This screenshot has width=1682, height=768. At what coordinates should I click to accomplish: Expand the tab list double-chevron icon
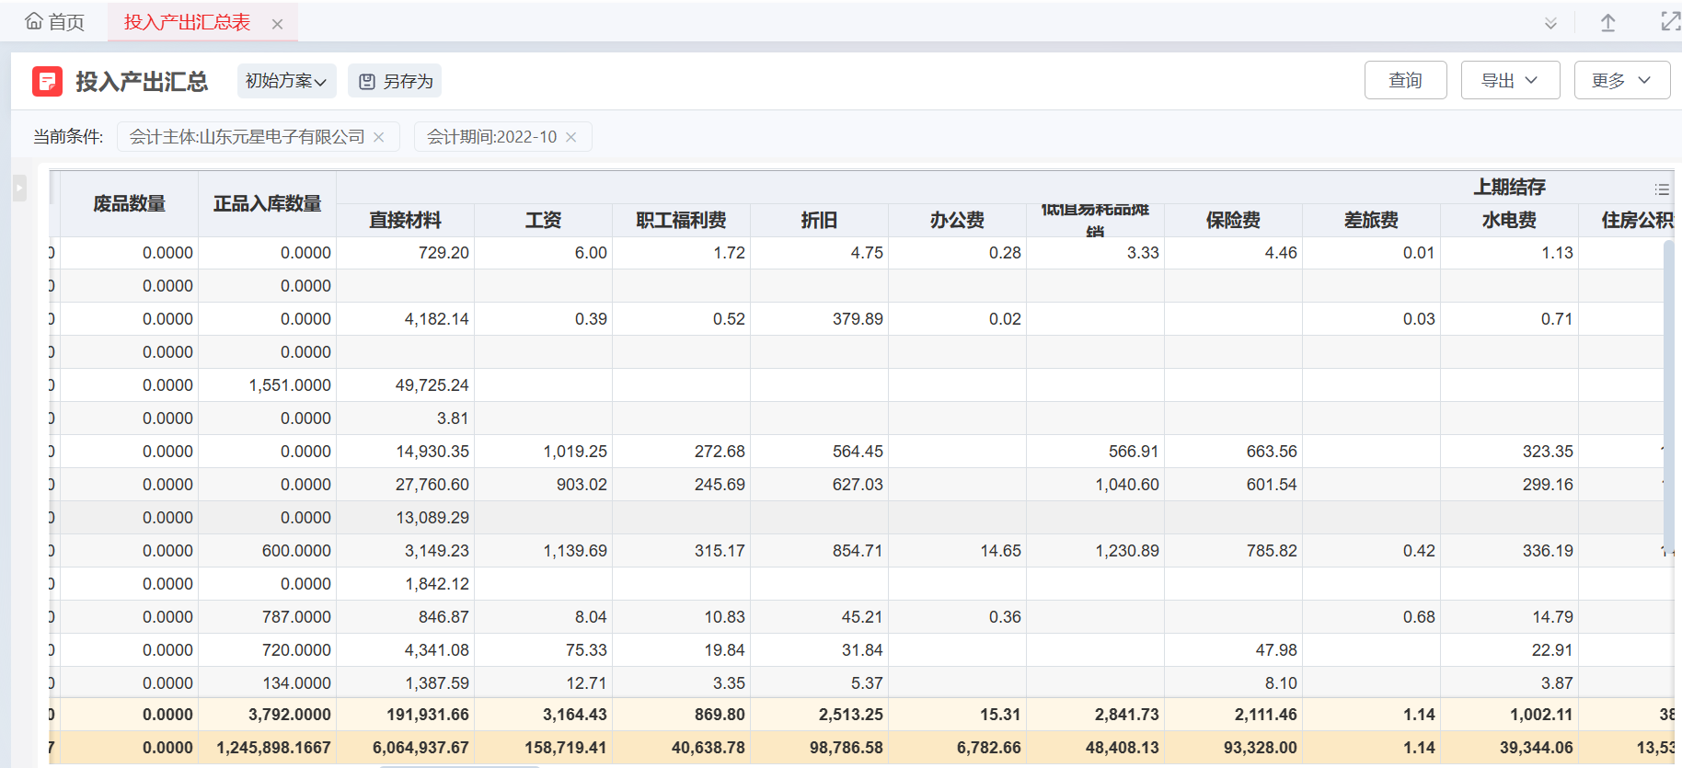coord(1550,23)
